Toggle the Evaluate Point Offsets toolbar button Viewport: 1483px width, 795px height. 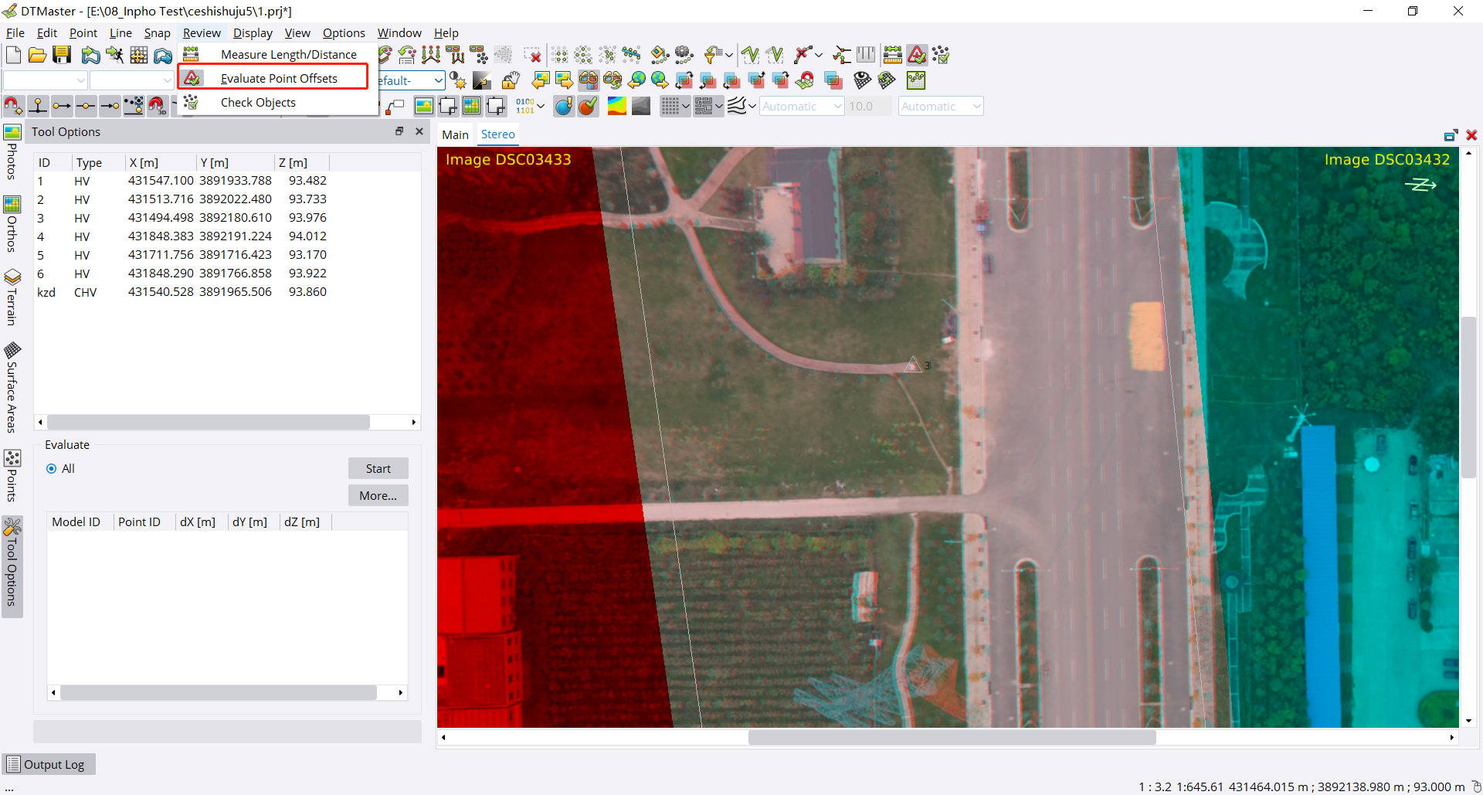(x=917, y=55)
